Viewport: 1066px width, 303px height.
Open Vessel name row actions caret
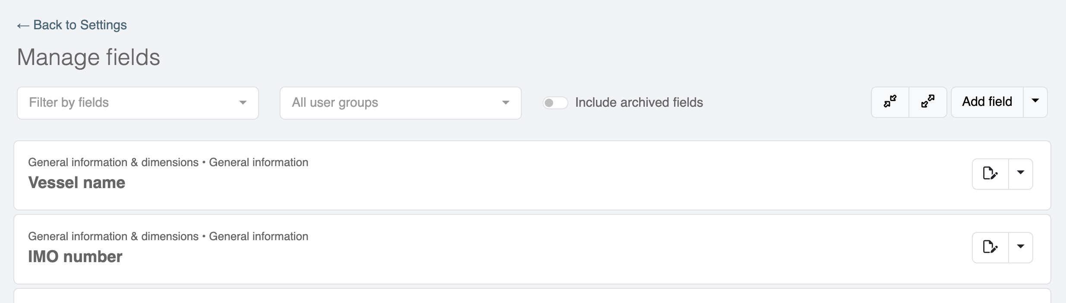coord(1021,173)
